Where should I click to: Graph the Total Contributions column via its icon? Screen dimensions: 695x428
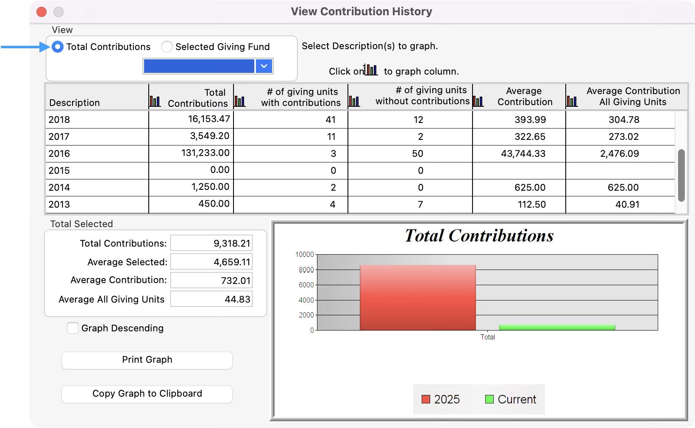coord(155,101)
